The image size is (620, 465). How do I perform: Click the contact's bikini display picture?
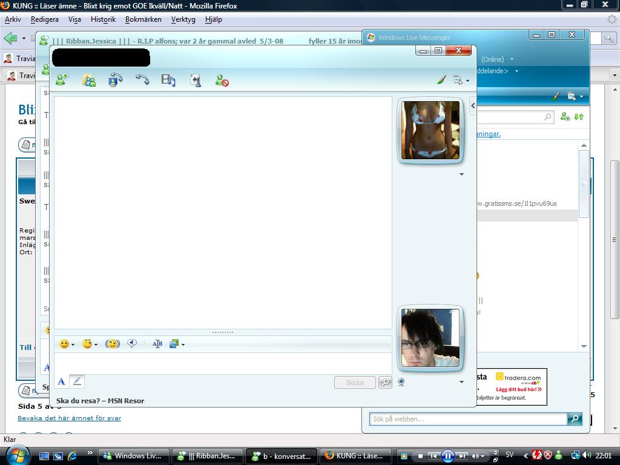[430, 130]
